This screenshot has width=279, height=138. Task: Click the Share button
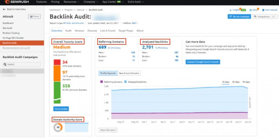(35, 16)
